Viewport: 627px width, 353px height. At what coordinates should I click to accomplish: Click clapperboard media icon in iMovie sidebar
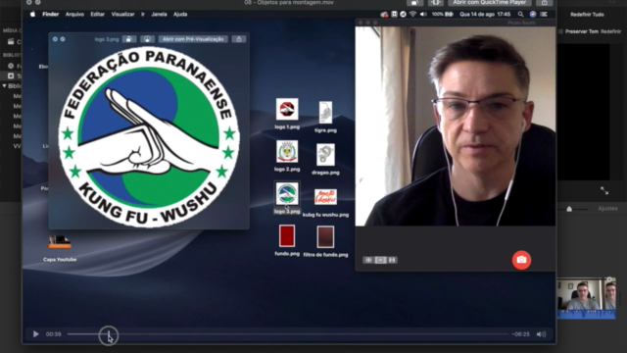(x=11, y=41)
